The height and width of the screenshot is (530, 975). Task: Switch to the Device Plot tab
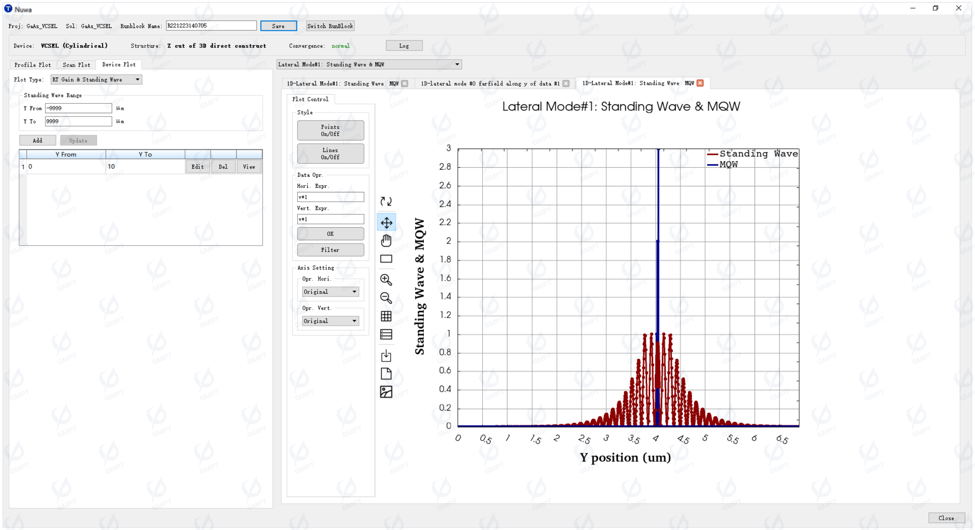(119, 65)
